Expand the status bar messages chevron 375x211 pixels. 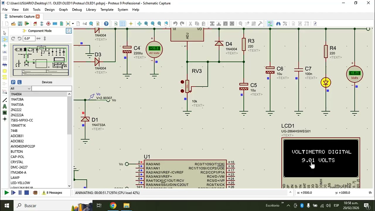tap(290, 193)
